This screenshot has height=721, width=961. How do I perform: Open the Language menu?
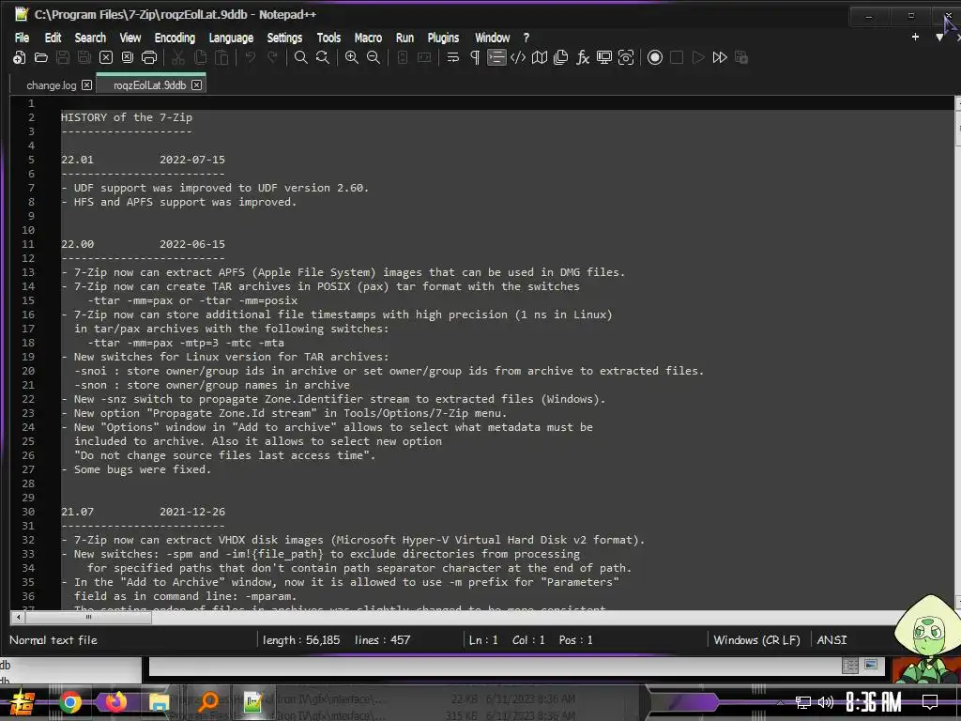[231, 38]
